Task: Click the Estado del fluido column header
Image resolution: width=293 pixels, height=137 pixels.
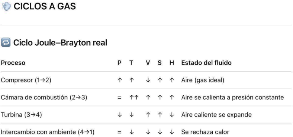Action: [206, 63]
